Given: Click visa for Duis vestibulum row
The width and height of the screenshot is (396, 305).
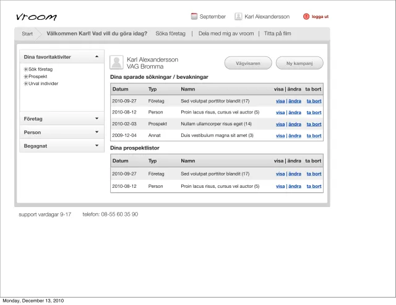Looking at the screenshot, I should [x=280, y=136].
